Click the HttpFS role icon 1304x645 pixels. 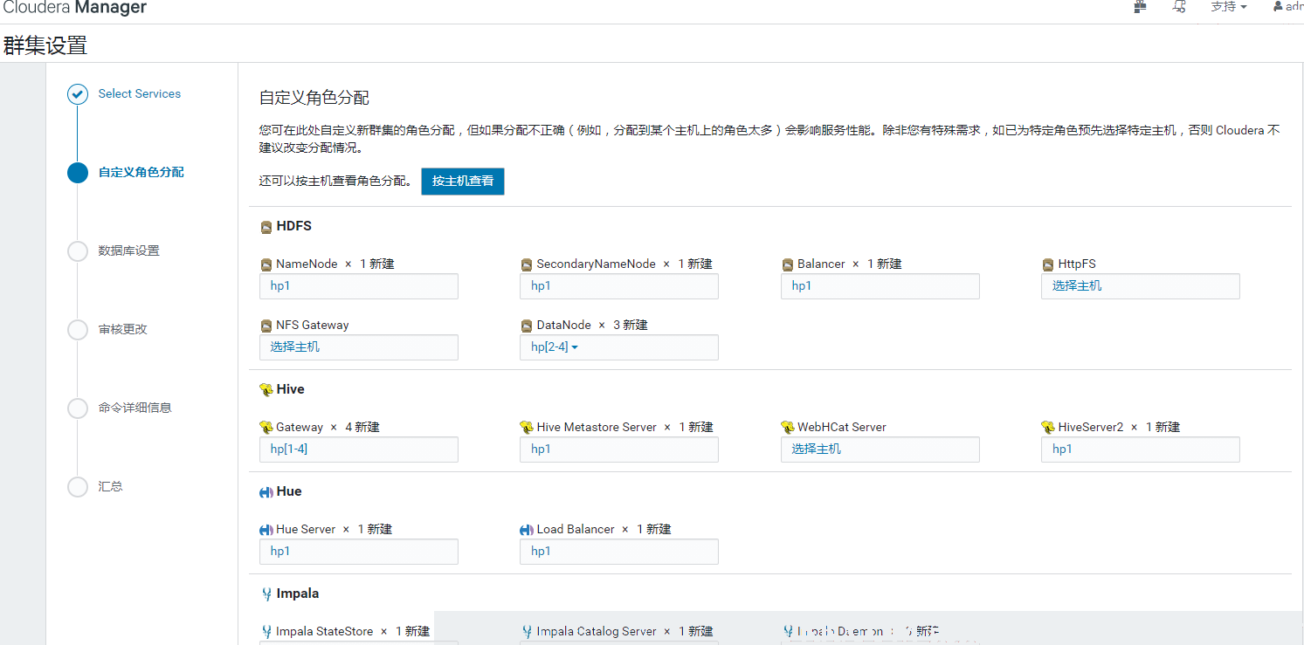pyautogui.click(x=1048, y=264)
